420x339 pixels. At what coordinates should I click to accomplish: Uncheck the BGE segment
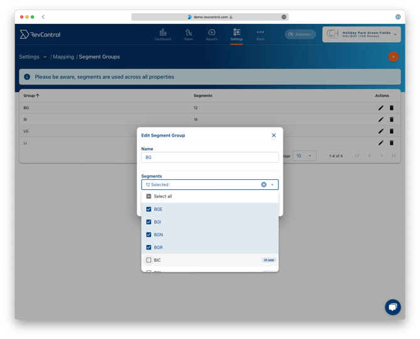[x=149, y=209]
